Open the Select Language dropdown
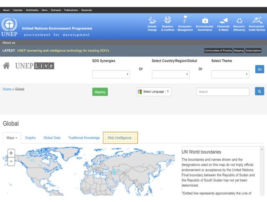Image resolution: width=267 pixels, height=202 pixels. coord(154,92)
